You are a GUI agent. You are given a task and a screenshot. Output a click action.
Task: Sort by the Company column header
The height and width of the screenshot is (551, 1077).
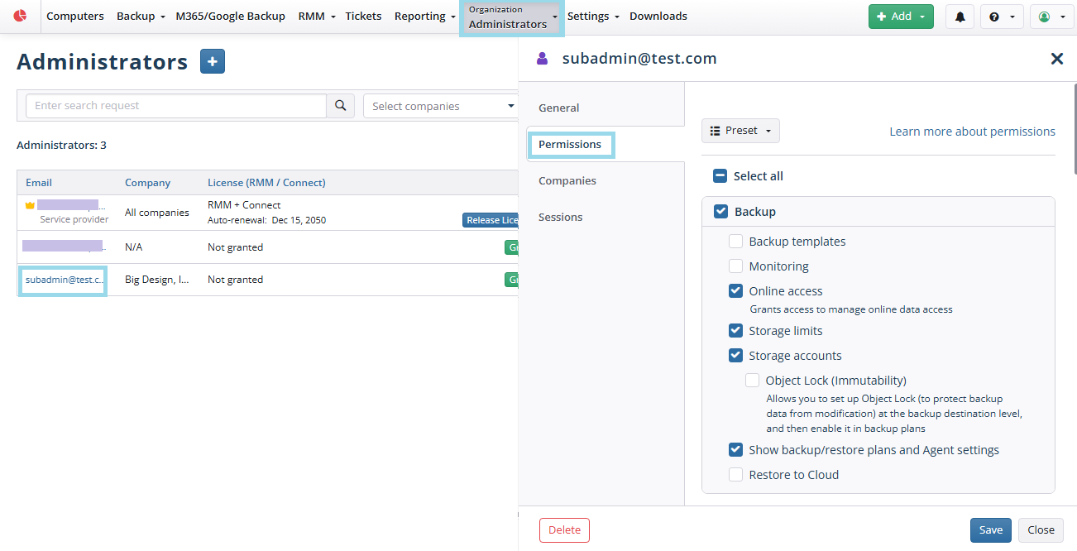tap(147, 183)
